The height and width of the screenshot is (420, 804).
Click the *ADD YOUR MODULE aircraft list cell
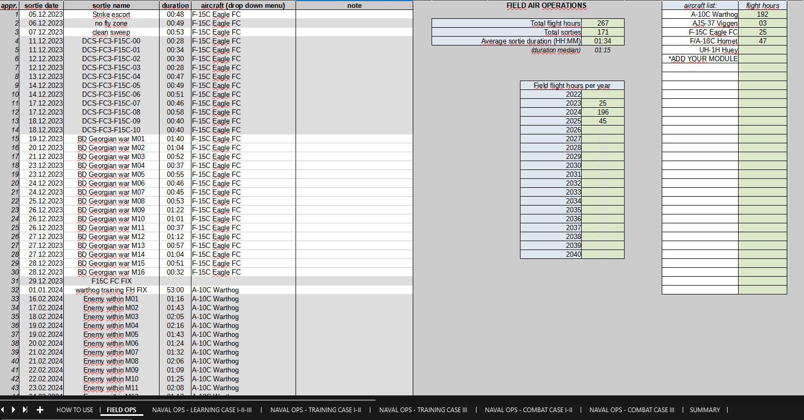700,59
